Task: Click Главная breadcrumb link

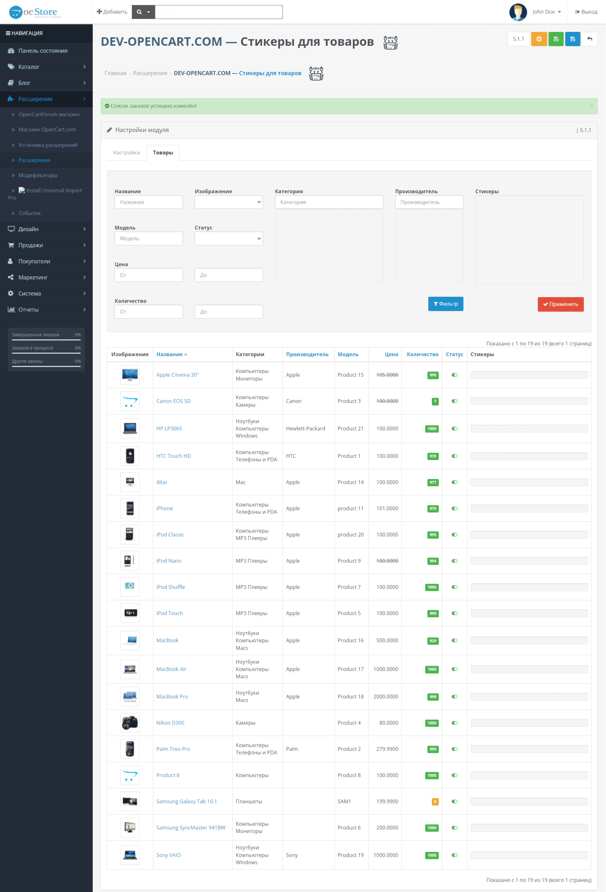Action: coord(116,73)
